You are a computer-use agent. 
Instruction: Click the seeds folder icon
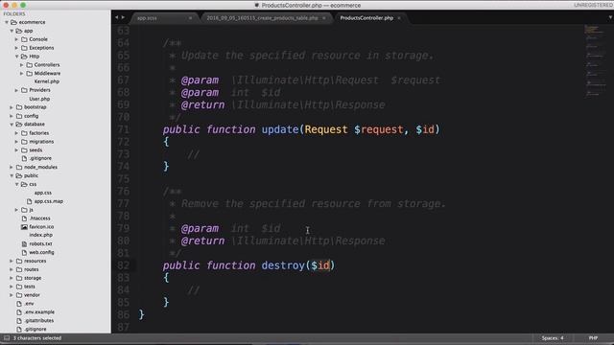[24, 150]
